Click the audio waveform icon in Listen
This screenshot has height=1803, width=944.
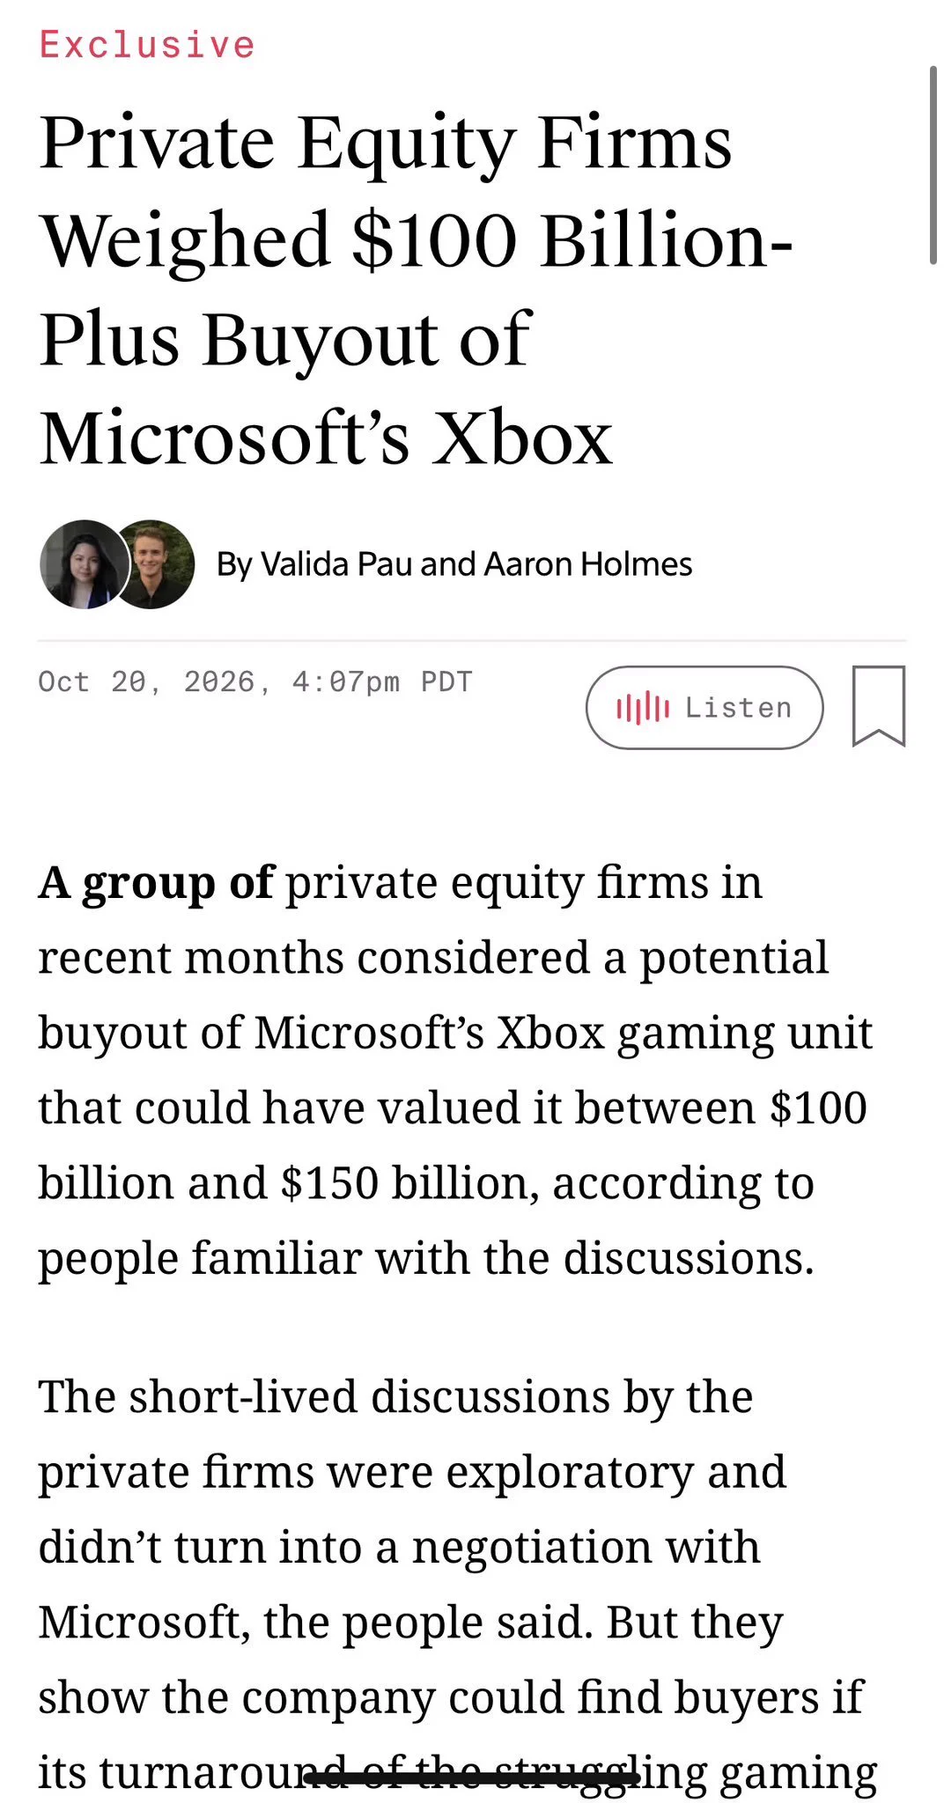pos(643,708)
